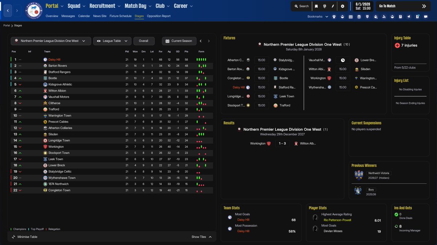Expand the Club menu chevron

168,6
